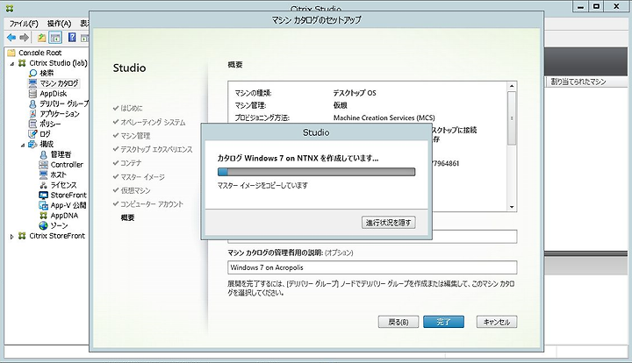Open the Controller node icon
Image resolution: width=632 pixels, height=363 pixels.
tap(44, 165)
